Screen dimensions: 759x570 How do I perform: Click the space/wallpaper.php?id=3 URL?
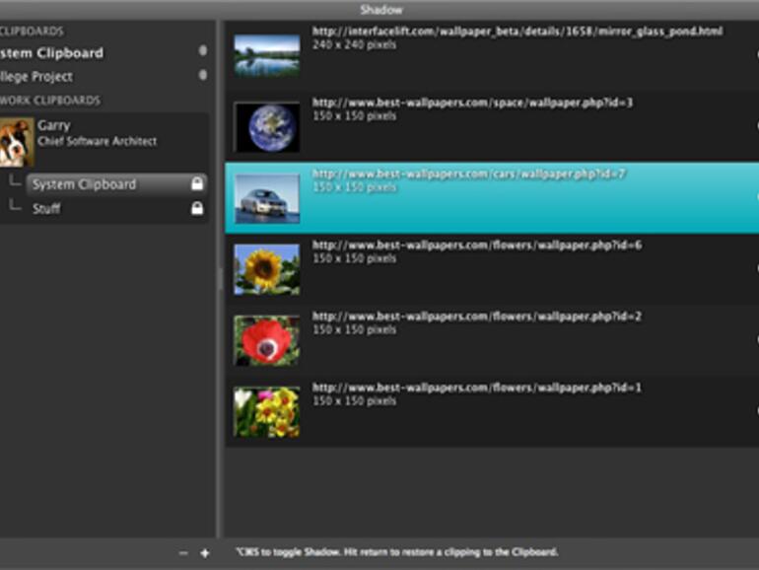472,103
